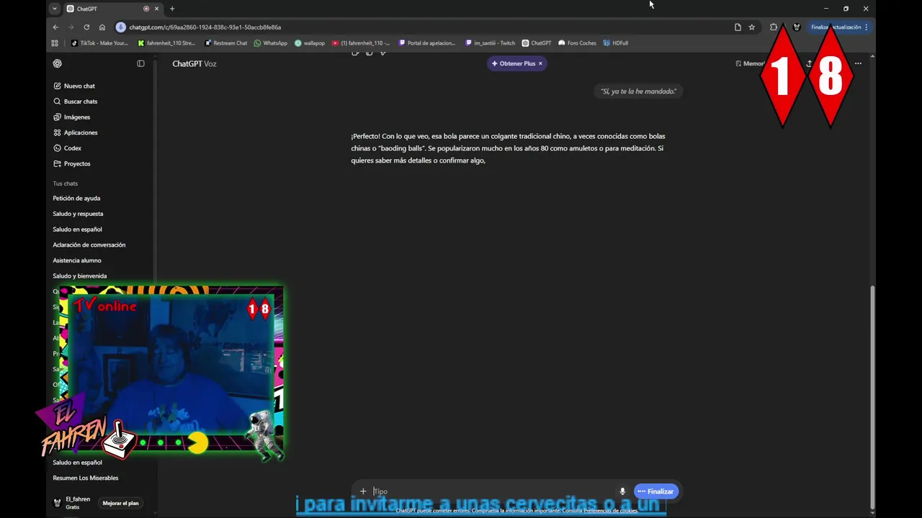Open a new browser tab

(171, 9)
